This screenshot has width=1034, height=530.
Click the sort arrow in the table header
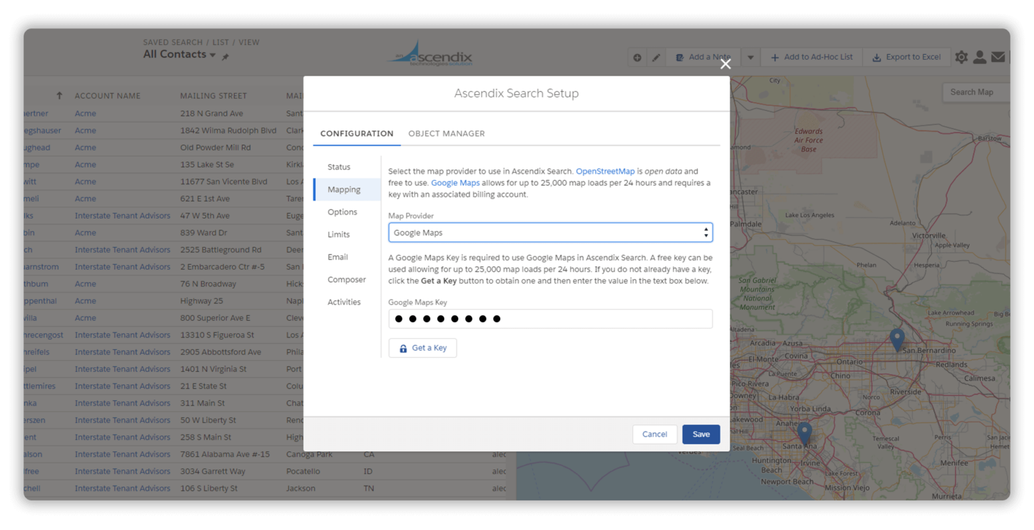coord(59,96)
